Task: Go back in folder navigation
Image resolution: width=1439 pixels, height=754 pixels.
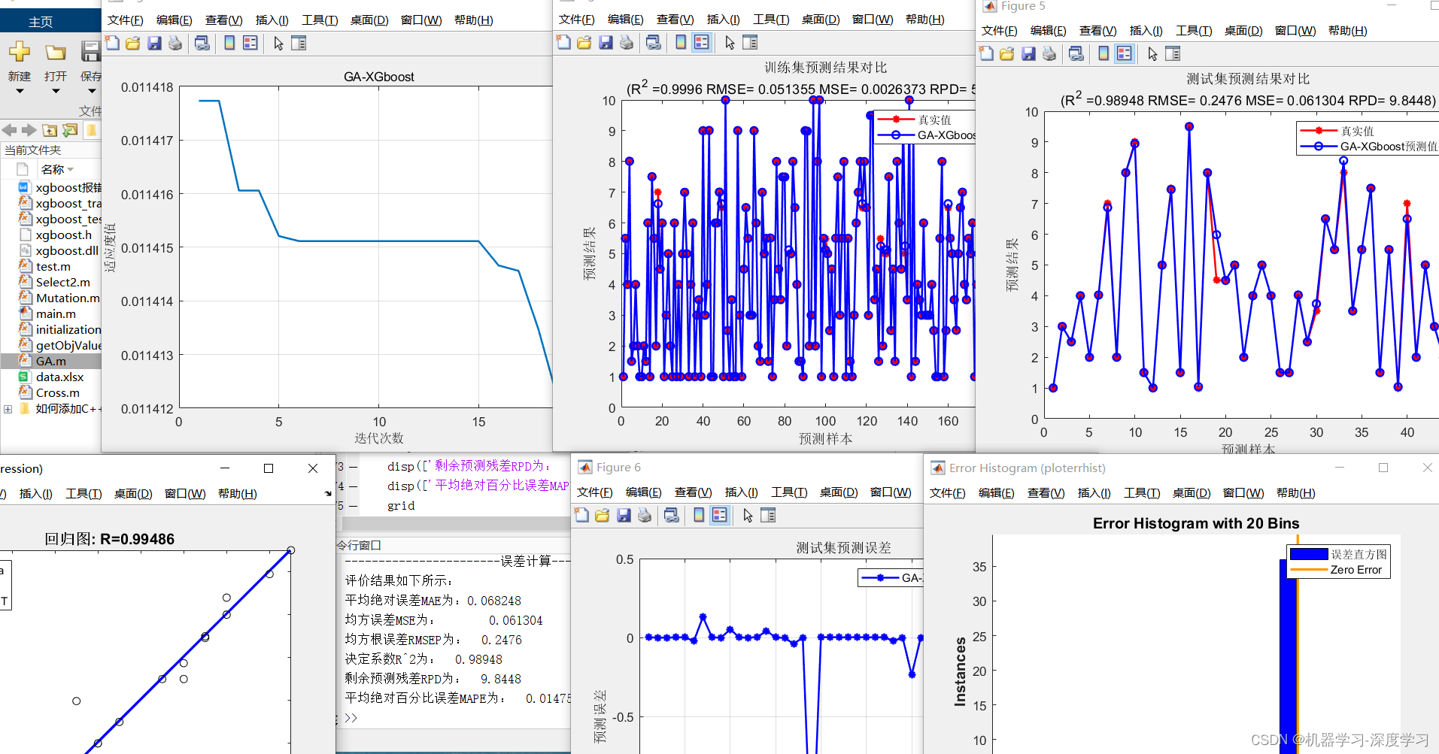Action: pyautogui.click(x=10, y=130)
